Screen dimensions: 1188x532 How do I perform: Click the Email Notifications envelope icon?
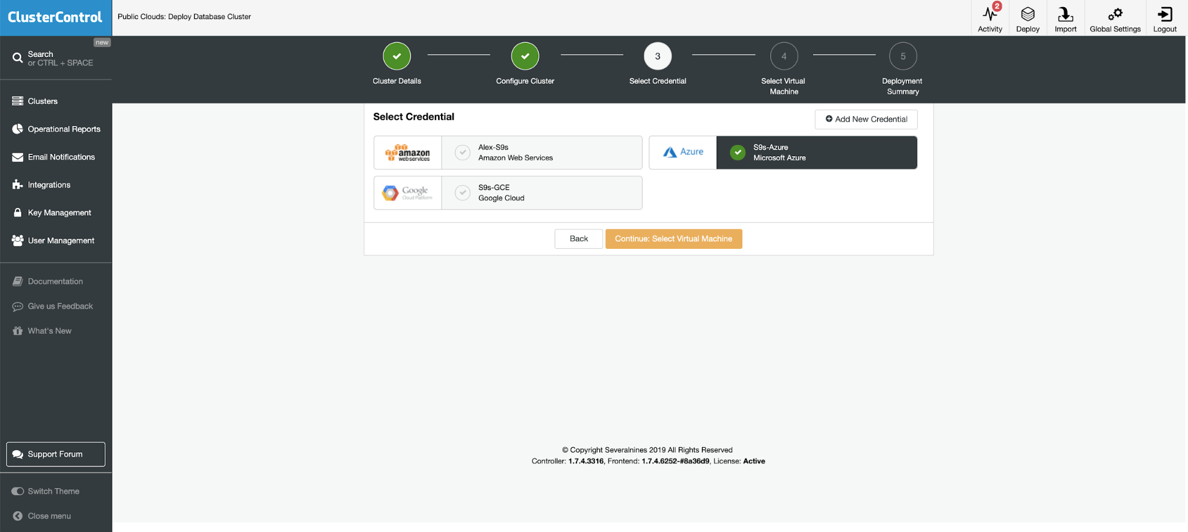(x=18, y=157)
